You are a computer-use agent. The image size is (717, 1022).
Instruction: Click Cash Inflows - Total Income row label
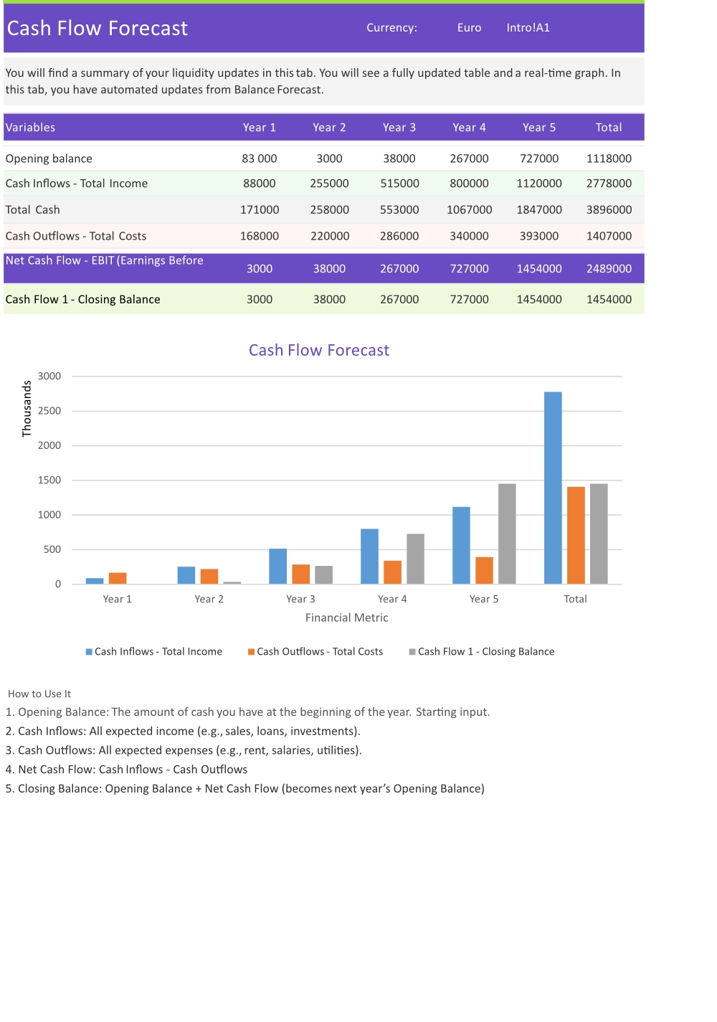pyautogui.click(x=77, y=184)
